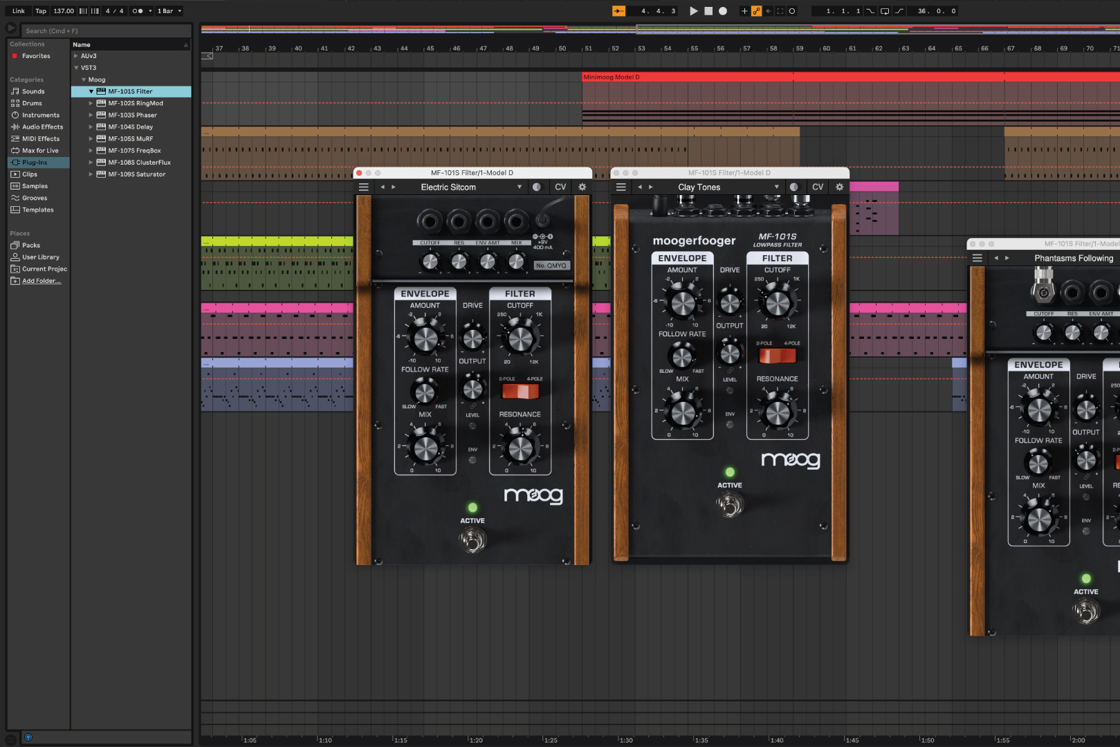The width and height of the screenshot is (1120, 747).
Task: Switch to the Clips category
Action: (30, 174)
